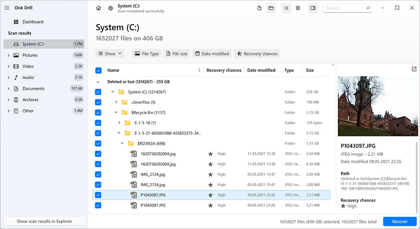
Task: Uncheck the first IMG_2724.jpg checkbox
Action: pyautogui.click(x=98, y=174)
